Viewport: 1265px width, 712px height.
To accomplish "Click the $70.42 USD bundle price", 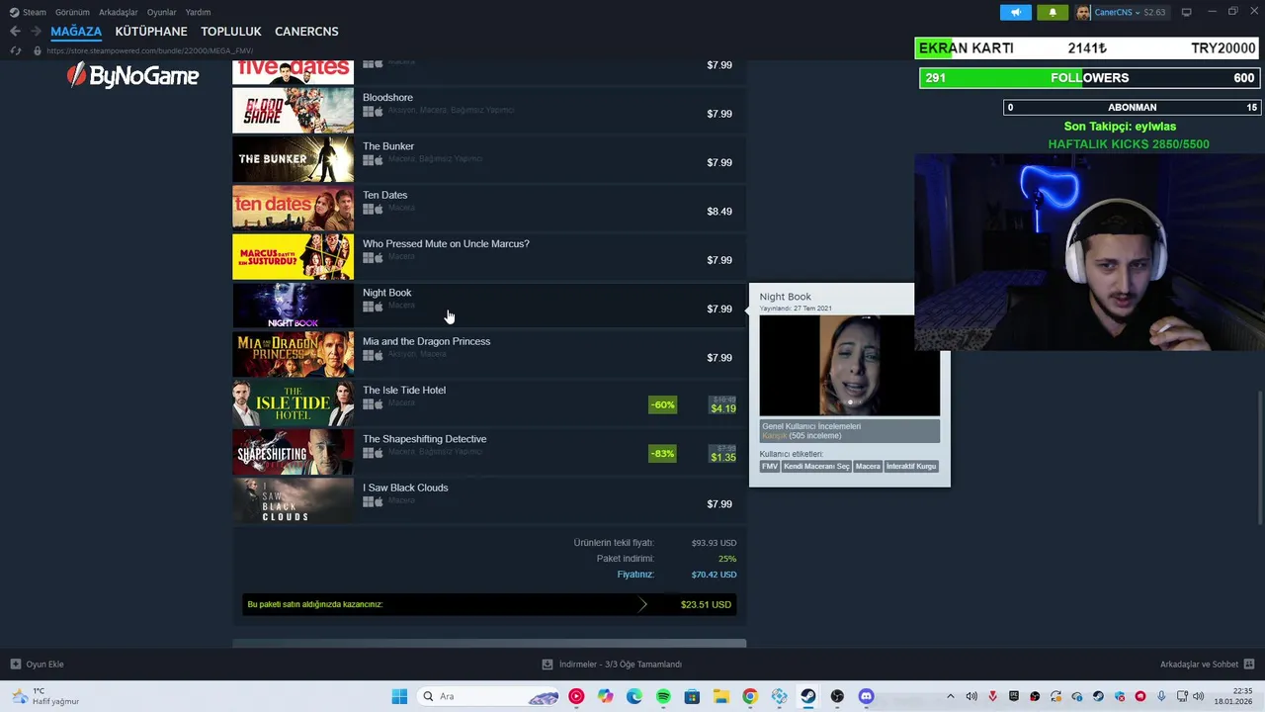I will pos(714,575).
